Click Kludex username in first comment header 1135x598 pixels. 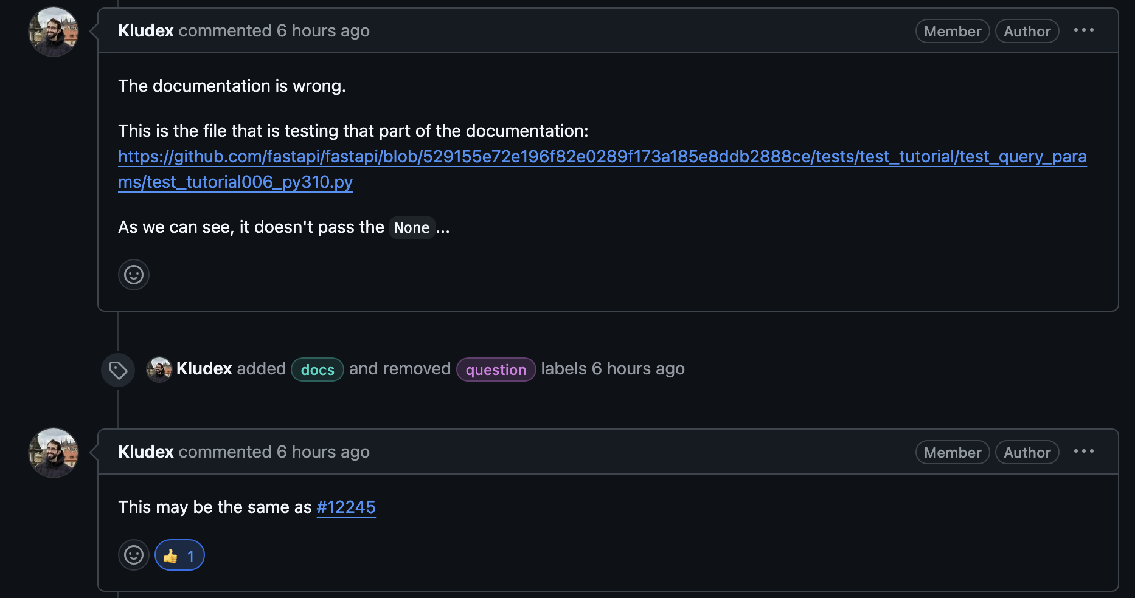click(x=146, y=31)
